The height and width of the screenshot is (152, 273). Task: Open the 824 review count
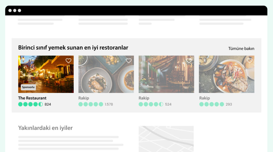click(x=48, y=104)
